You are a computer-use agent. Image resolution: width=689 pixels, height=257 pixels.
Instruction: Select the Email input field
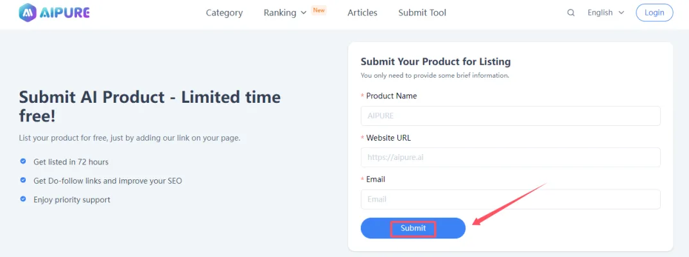[x=510, y=199]
